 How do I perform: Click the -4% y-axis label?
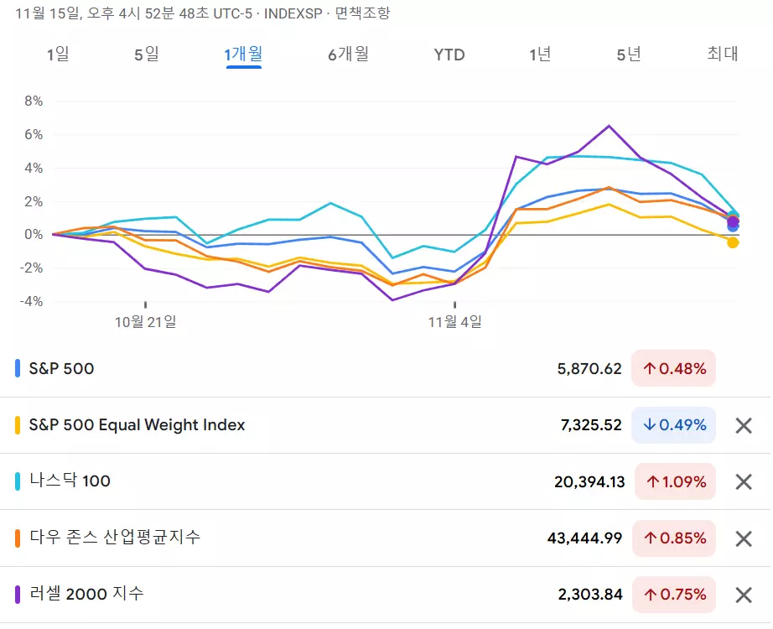[x=31, y=301]
